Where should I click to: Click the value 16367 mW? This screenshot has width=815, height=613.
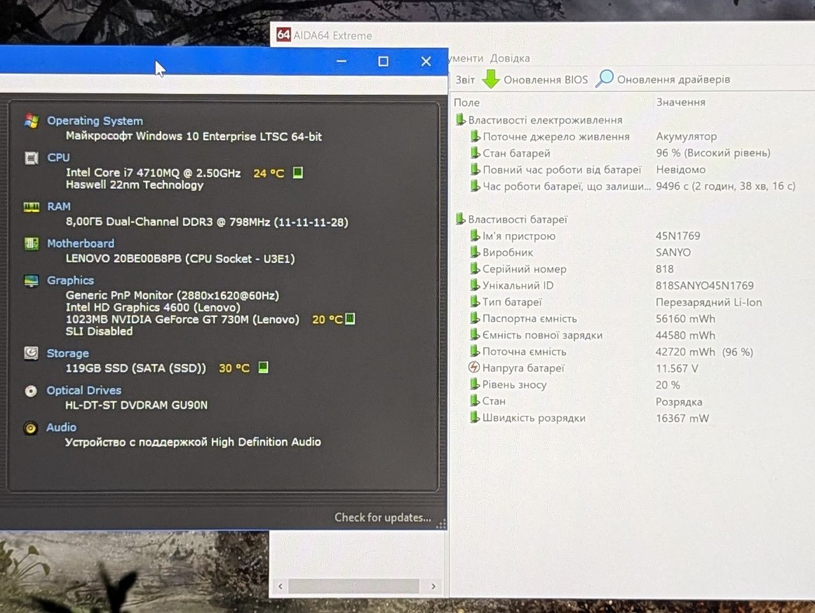pos(683,418)
